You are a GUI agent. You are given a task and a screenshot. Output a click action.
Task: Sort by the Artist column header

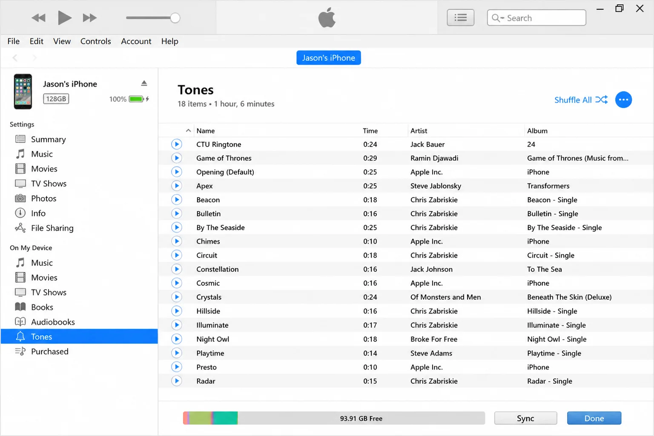click(419, 131)
